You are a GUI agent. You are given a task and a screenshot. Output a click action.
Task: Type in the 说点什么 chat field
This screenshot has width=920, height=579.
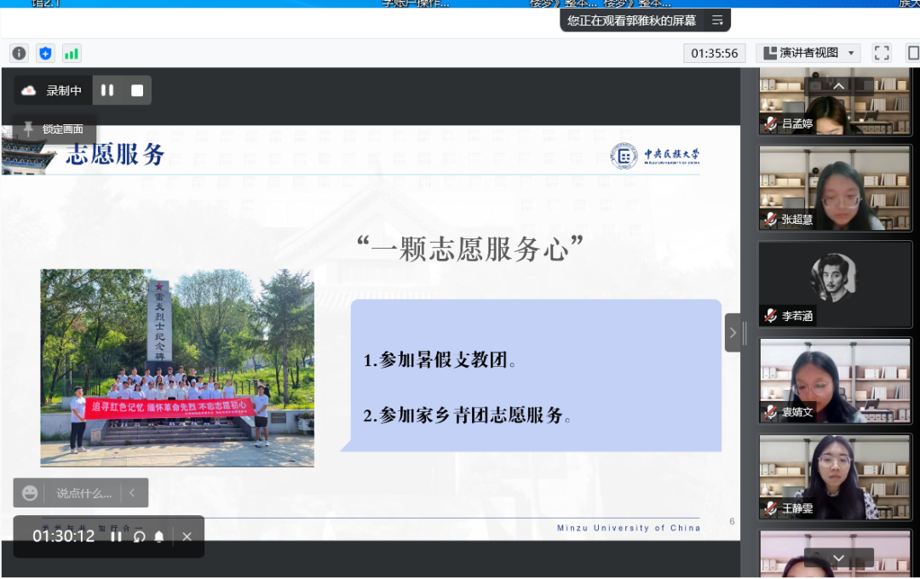coord(83,493)
